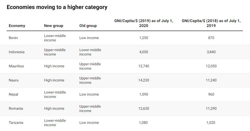Click Nauru's 14,230 value
The height and width of the screenshot is (131, 250).
(144, 80)
